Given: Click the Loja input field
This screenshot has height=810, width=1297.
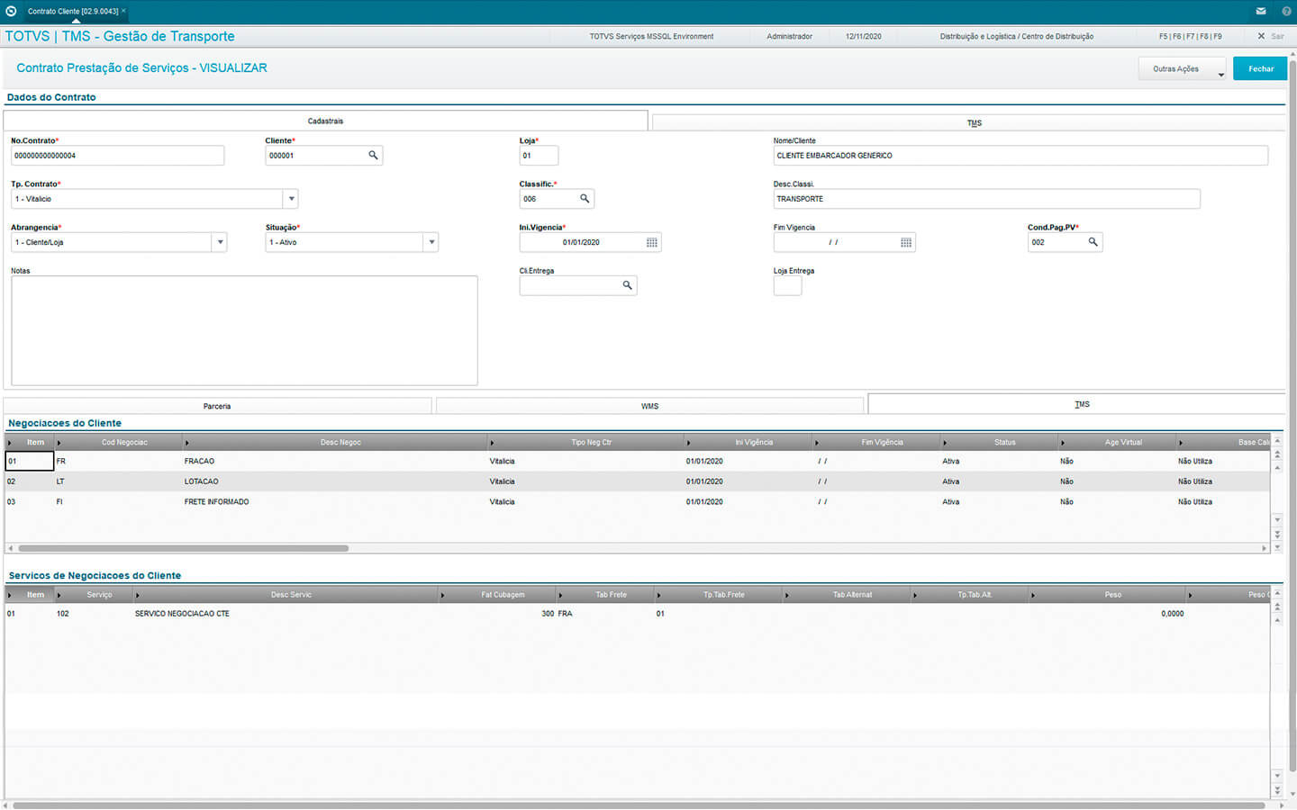Looking at the screenshot, I should pos(539,156).
